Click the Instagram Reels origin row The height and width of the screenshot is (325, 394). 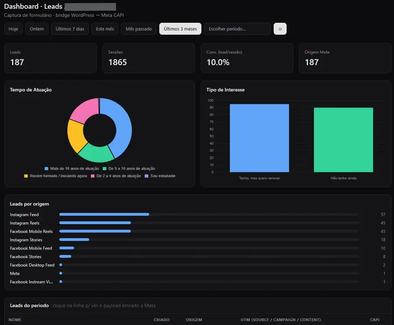[x=197, y=223]
